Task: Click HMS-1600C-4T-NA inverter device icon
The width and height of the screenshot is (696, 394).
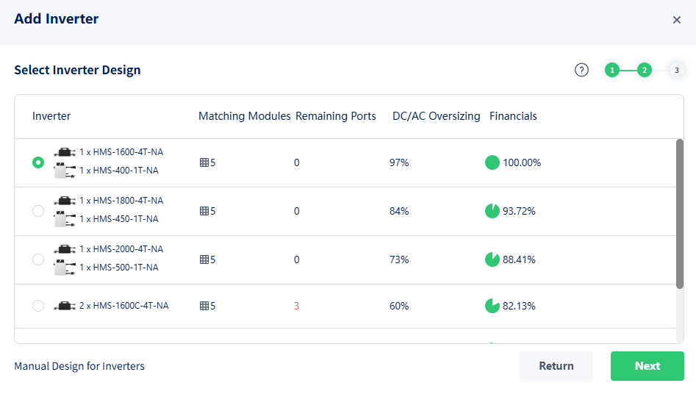Action: [65, 306]
